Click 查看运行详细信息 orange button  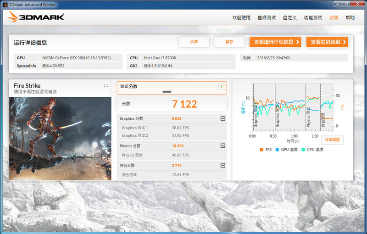(x=275, y=42)
